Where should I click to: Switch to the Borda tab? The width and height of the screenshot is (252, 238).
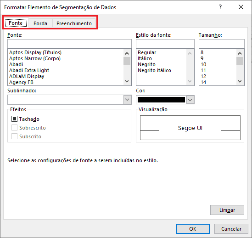point(40,23)
